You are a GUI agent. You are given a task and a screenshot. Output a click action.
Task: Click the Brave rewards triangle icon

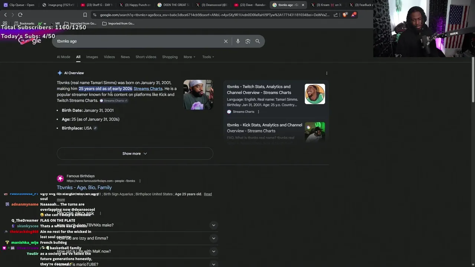pyautogui.click(x=353, y=15)
